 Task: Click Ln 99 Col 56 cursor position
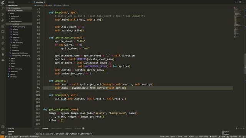click(164, 137)
